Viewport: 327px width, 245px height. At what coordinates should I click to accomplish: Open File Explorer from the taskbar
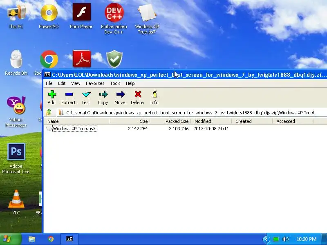(32, 239)
